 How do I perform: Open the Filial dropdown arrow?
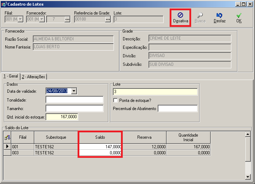pos(20,19)
